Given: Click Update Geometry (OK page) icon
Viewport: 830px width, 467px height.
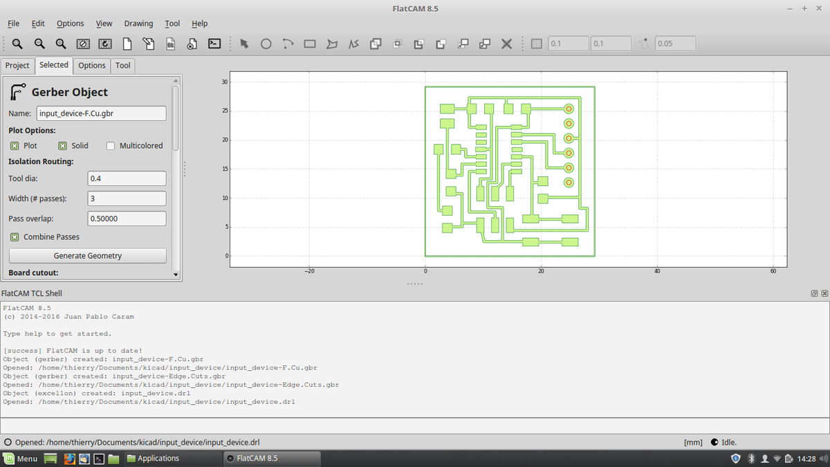Looking at the screenshot, I should [x=170, y=44].
